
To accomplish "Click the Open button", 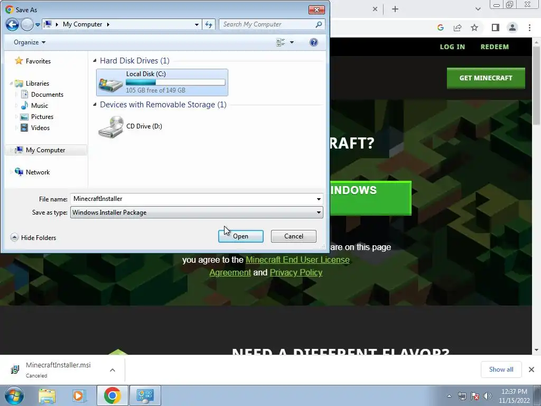I will [x=241, y=236].
